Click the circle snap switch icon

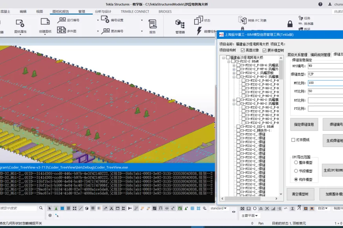coord(255,208)
